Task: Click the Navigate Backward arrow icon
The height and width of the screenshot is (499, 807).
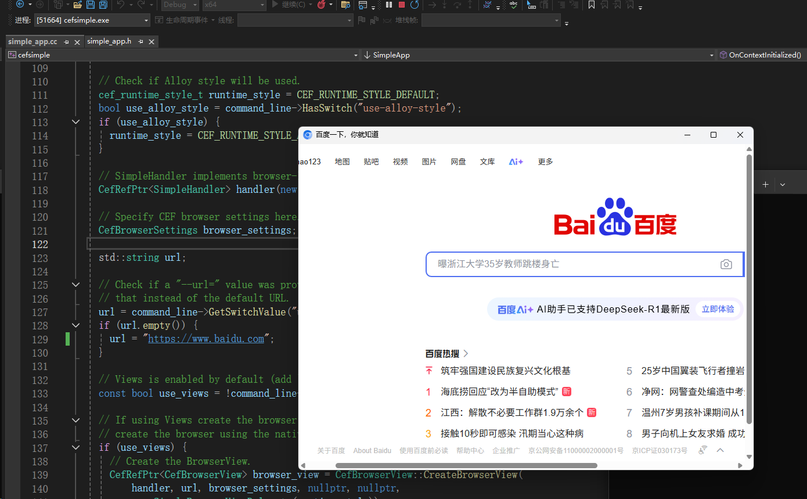Action: (x=20, y=4)
